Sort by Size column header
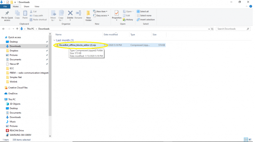This screenshot has width=255, height=142. point(155,35)
